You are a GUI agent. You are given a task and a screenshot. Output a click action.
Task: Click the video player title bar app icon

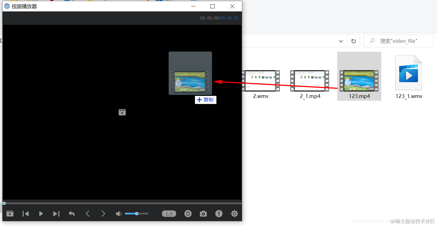coord(7,6)
